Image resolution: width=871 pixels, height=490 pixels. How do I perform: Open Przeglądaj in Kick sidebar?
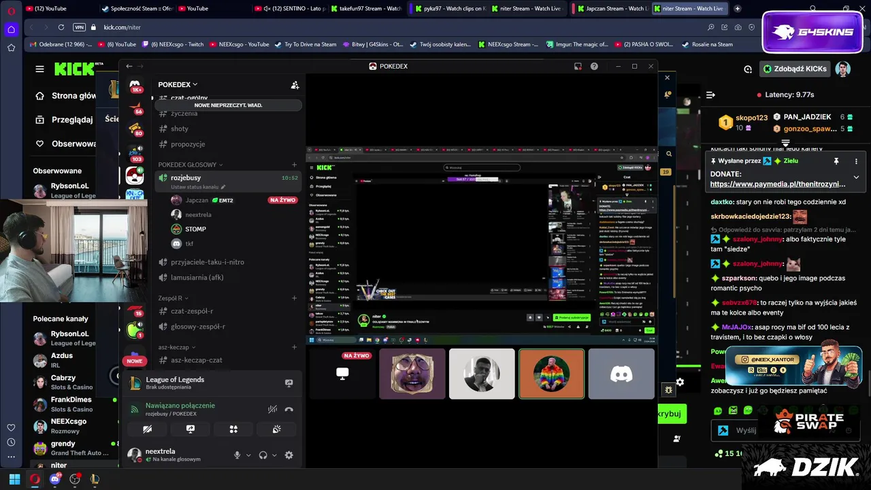point(65,120)
